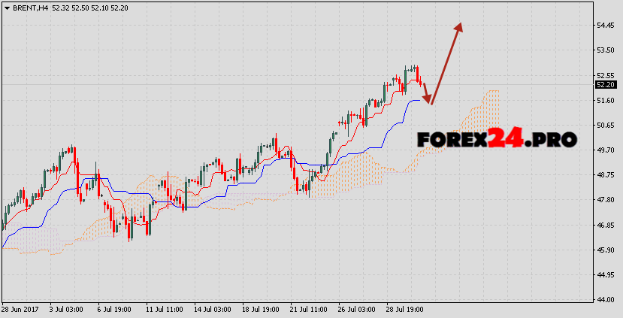Click the triangle arrow beside BRENT,H4
The height and width of the screenshot is (318, 623).
6,6
